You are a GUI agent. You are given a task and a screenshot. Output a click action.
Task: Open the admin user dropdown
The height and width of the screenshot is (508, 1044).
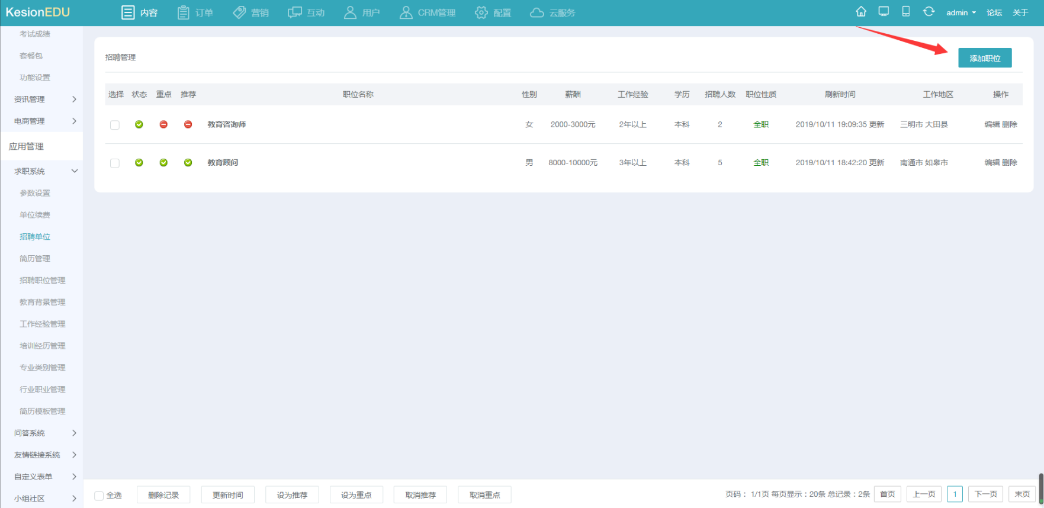[x=961, y=12]
